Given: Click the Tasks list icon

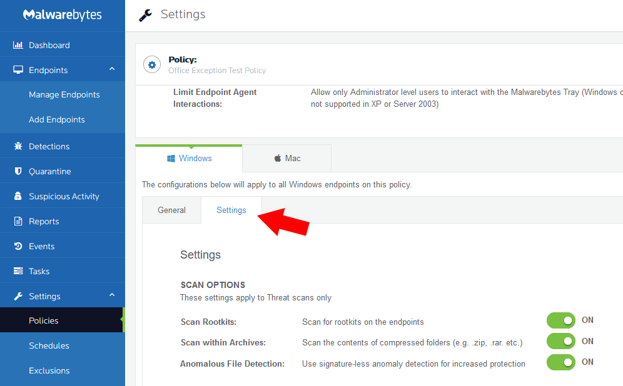Looking at the screenshot, I should coord(18,271).
